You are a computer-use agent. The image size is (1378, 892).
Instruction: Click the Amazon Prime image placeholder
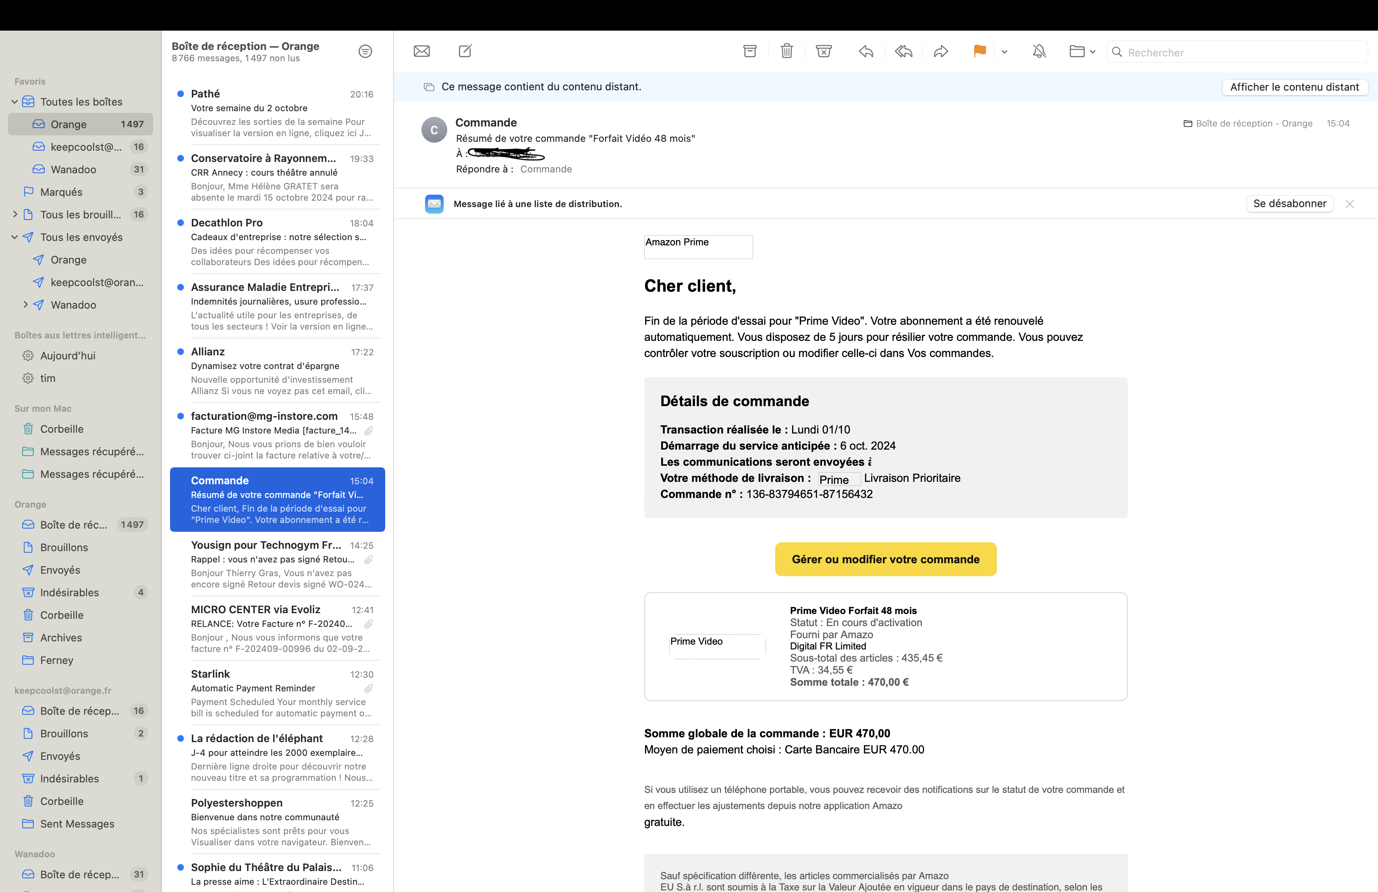698,247
